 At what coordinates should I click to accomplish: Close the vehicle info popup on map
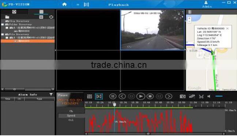(x=227, y=28)
